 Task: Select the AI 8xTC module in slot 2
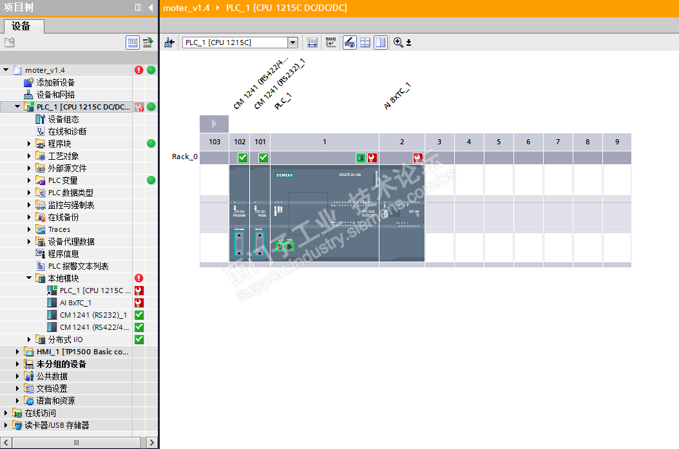(x=402, y=213)
